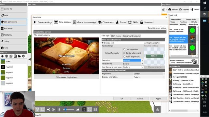Viewport: 209px width, 117px height.
Task: Collapse the left panel with arrow
Action: coord(29,59)
